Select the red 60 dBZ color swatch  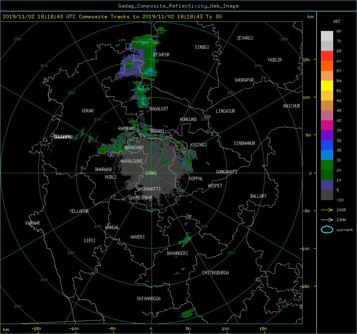click(x=327, y=56)
